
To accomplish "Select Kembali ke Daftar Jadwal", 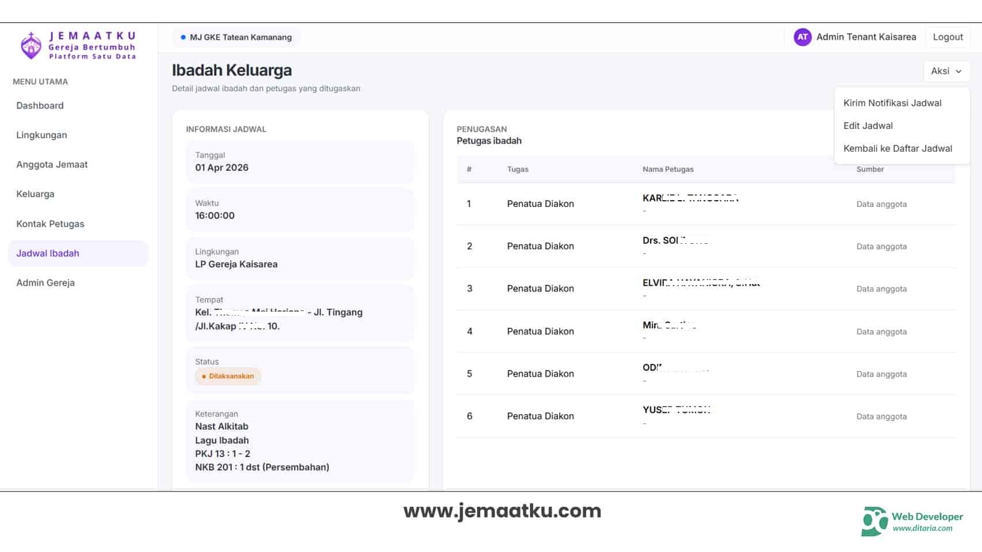I will coord(898,148).
